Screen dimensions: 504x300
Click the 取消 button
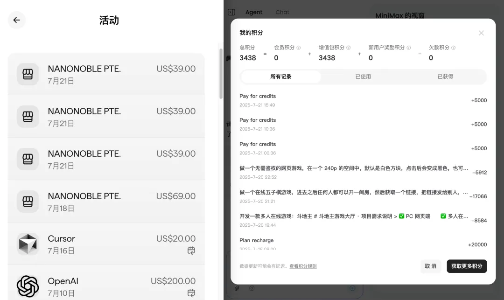[430, 266]
